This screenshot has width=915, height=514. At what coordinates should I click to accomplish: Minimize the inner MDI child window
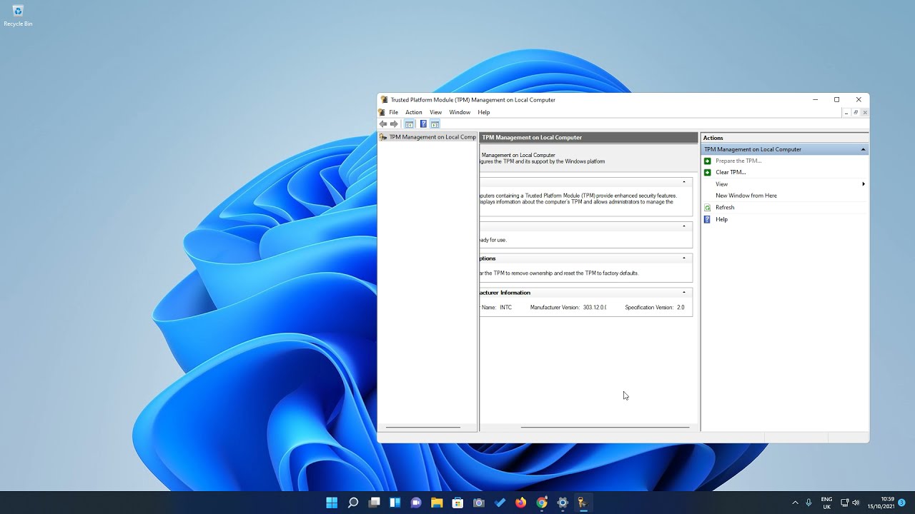point(846,113)
